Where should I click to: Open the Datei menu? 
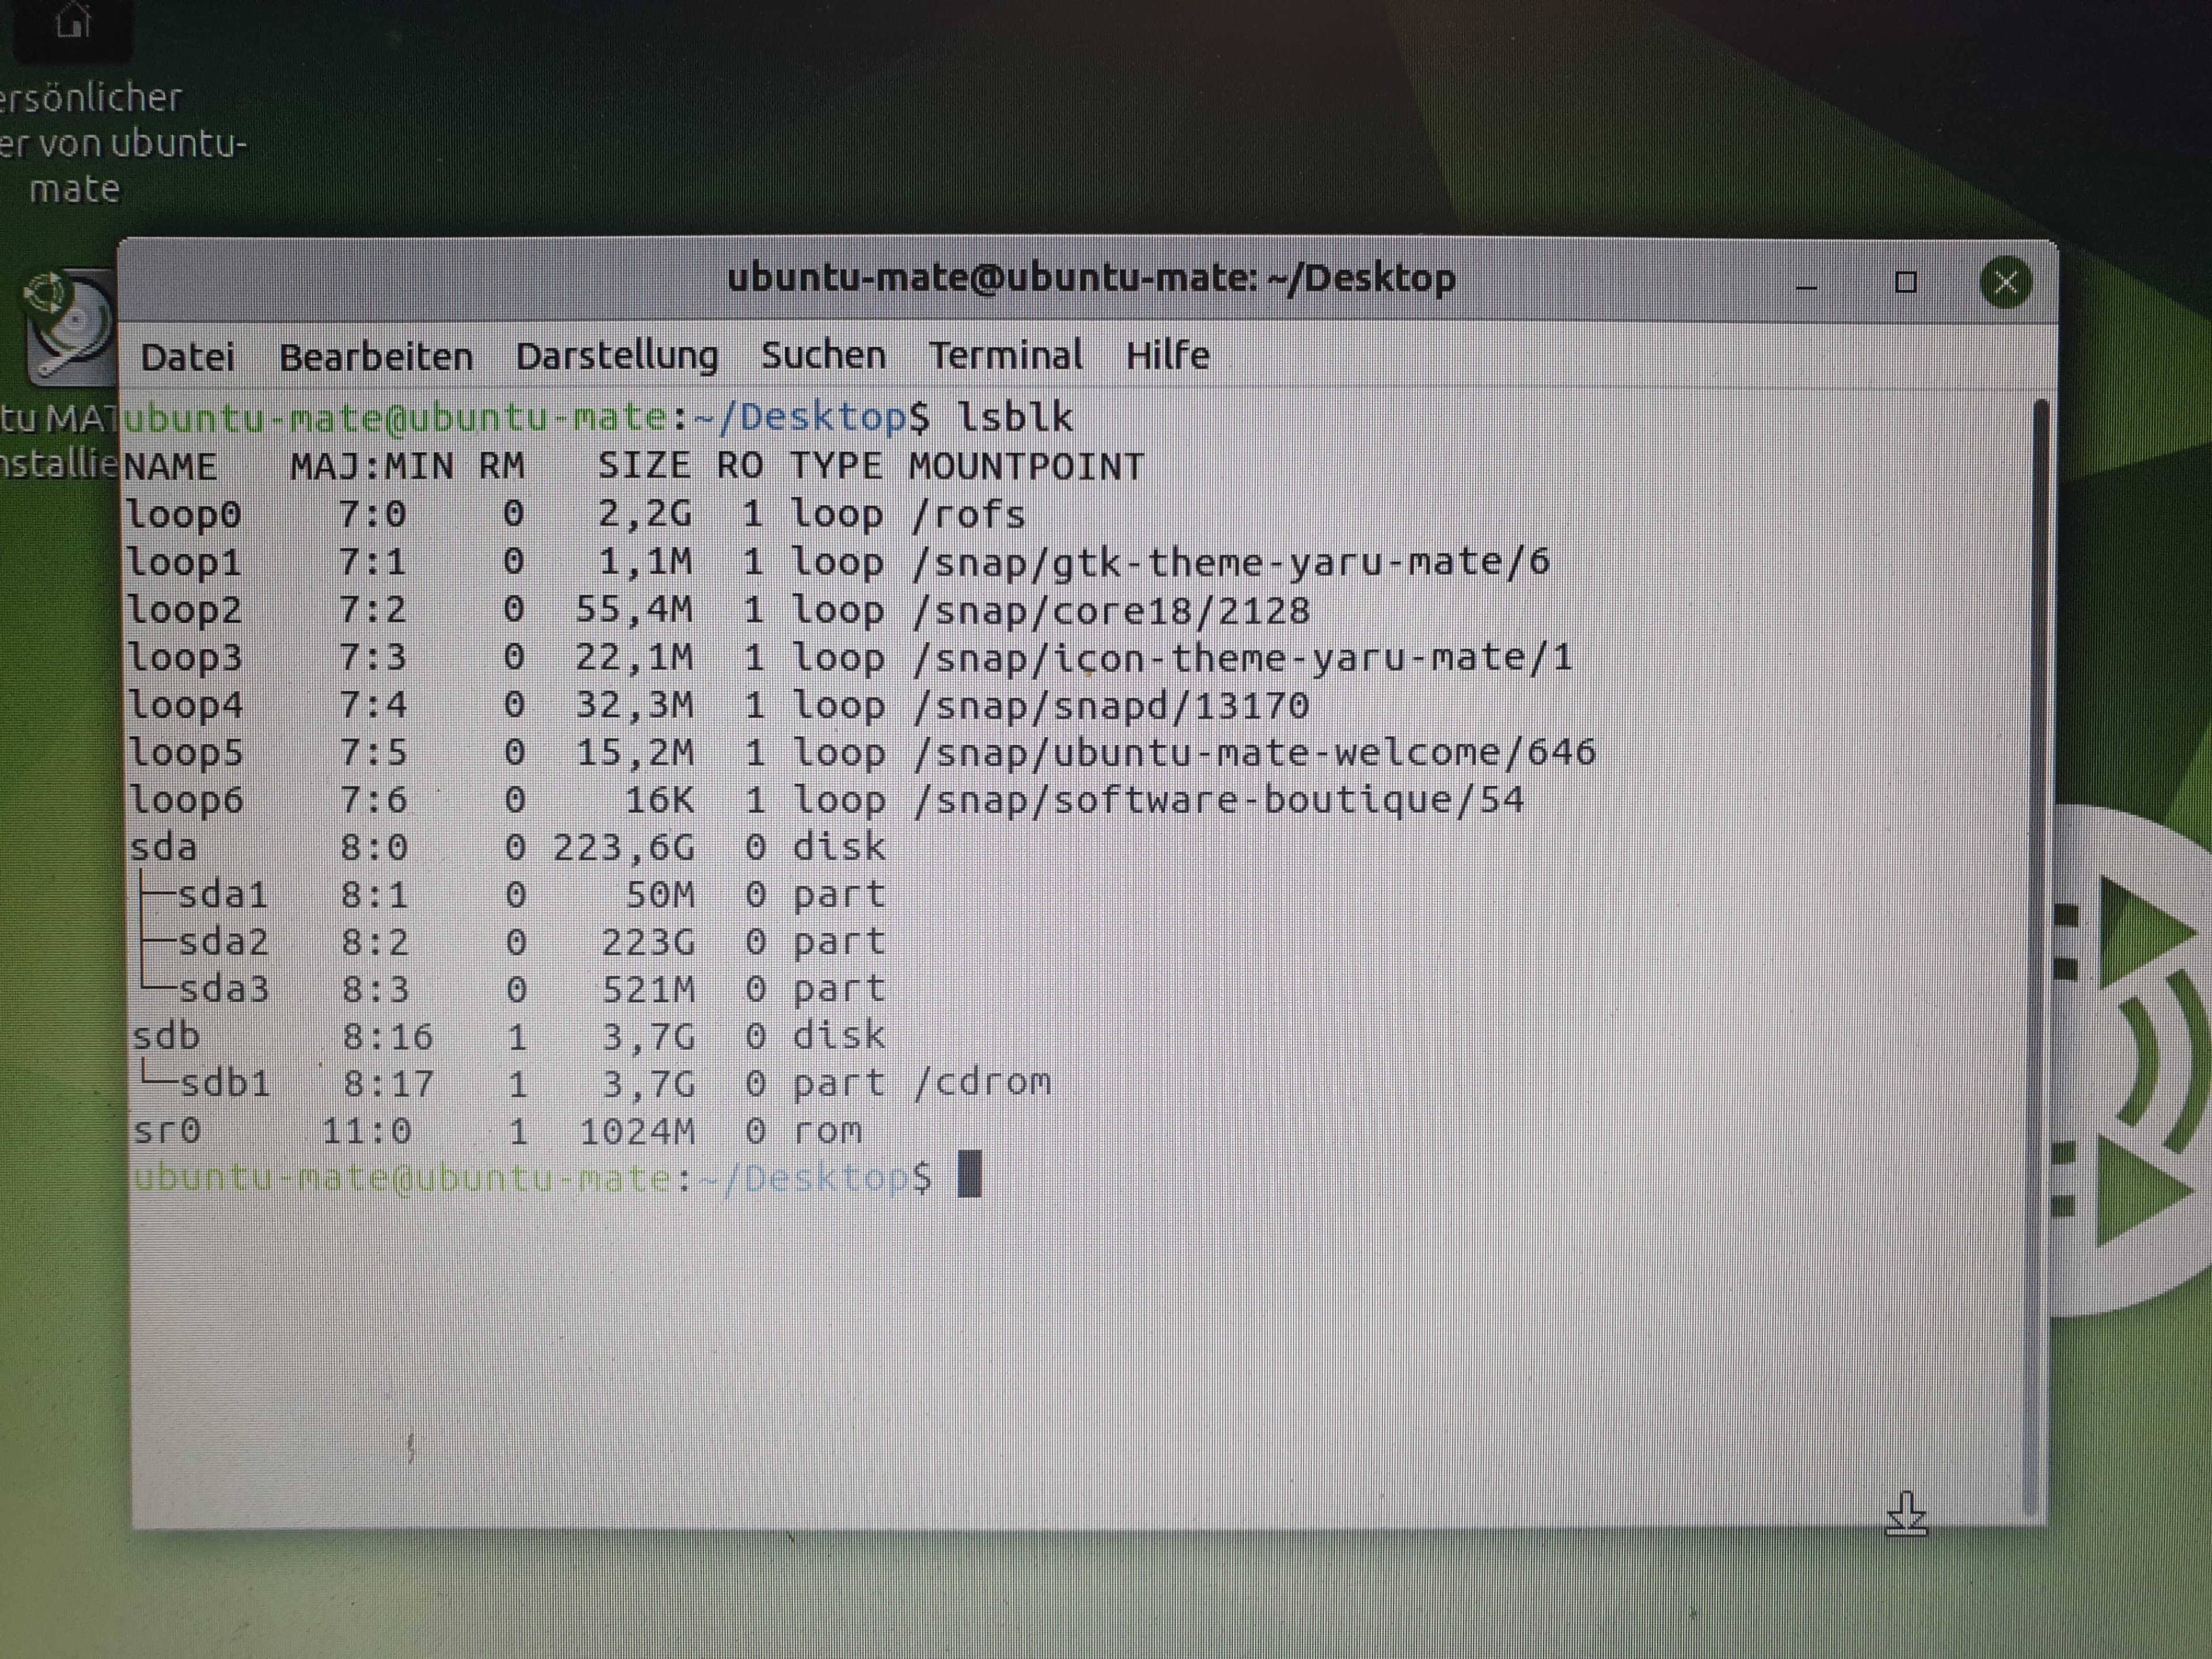pyautogui.click(x=188, y=357)
